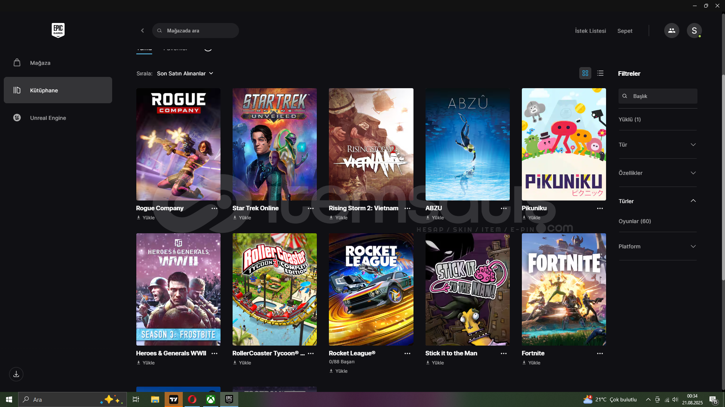The width and height of the screenshot is (725, 407).
Task: Open the Windows Start menu
Action: pyautogui.click(x=9, y=399)
